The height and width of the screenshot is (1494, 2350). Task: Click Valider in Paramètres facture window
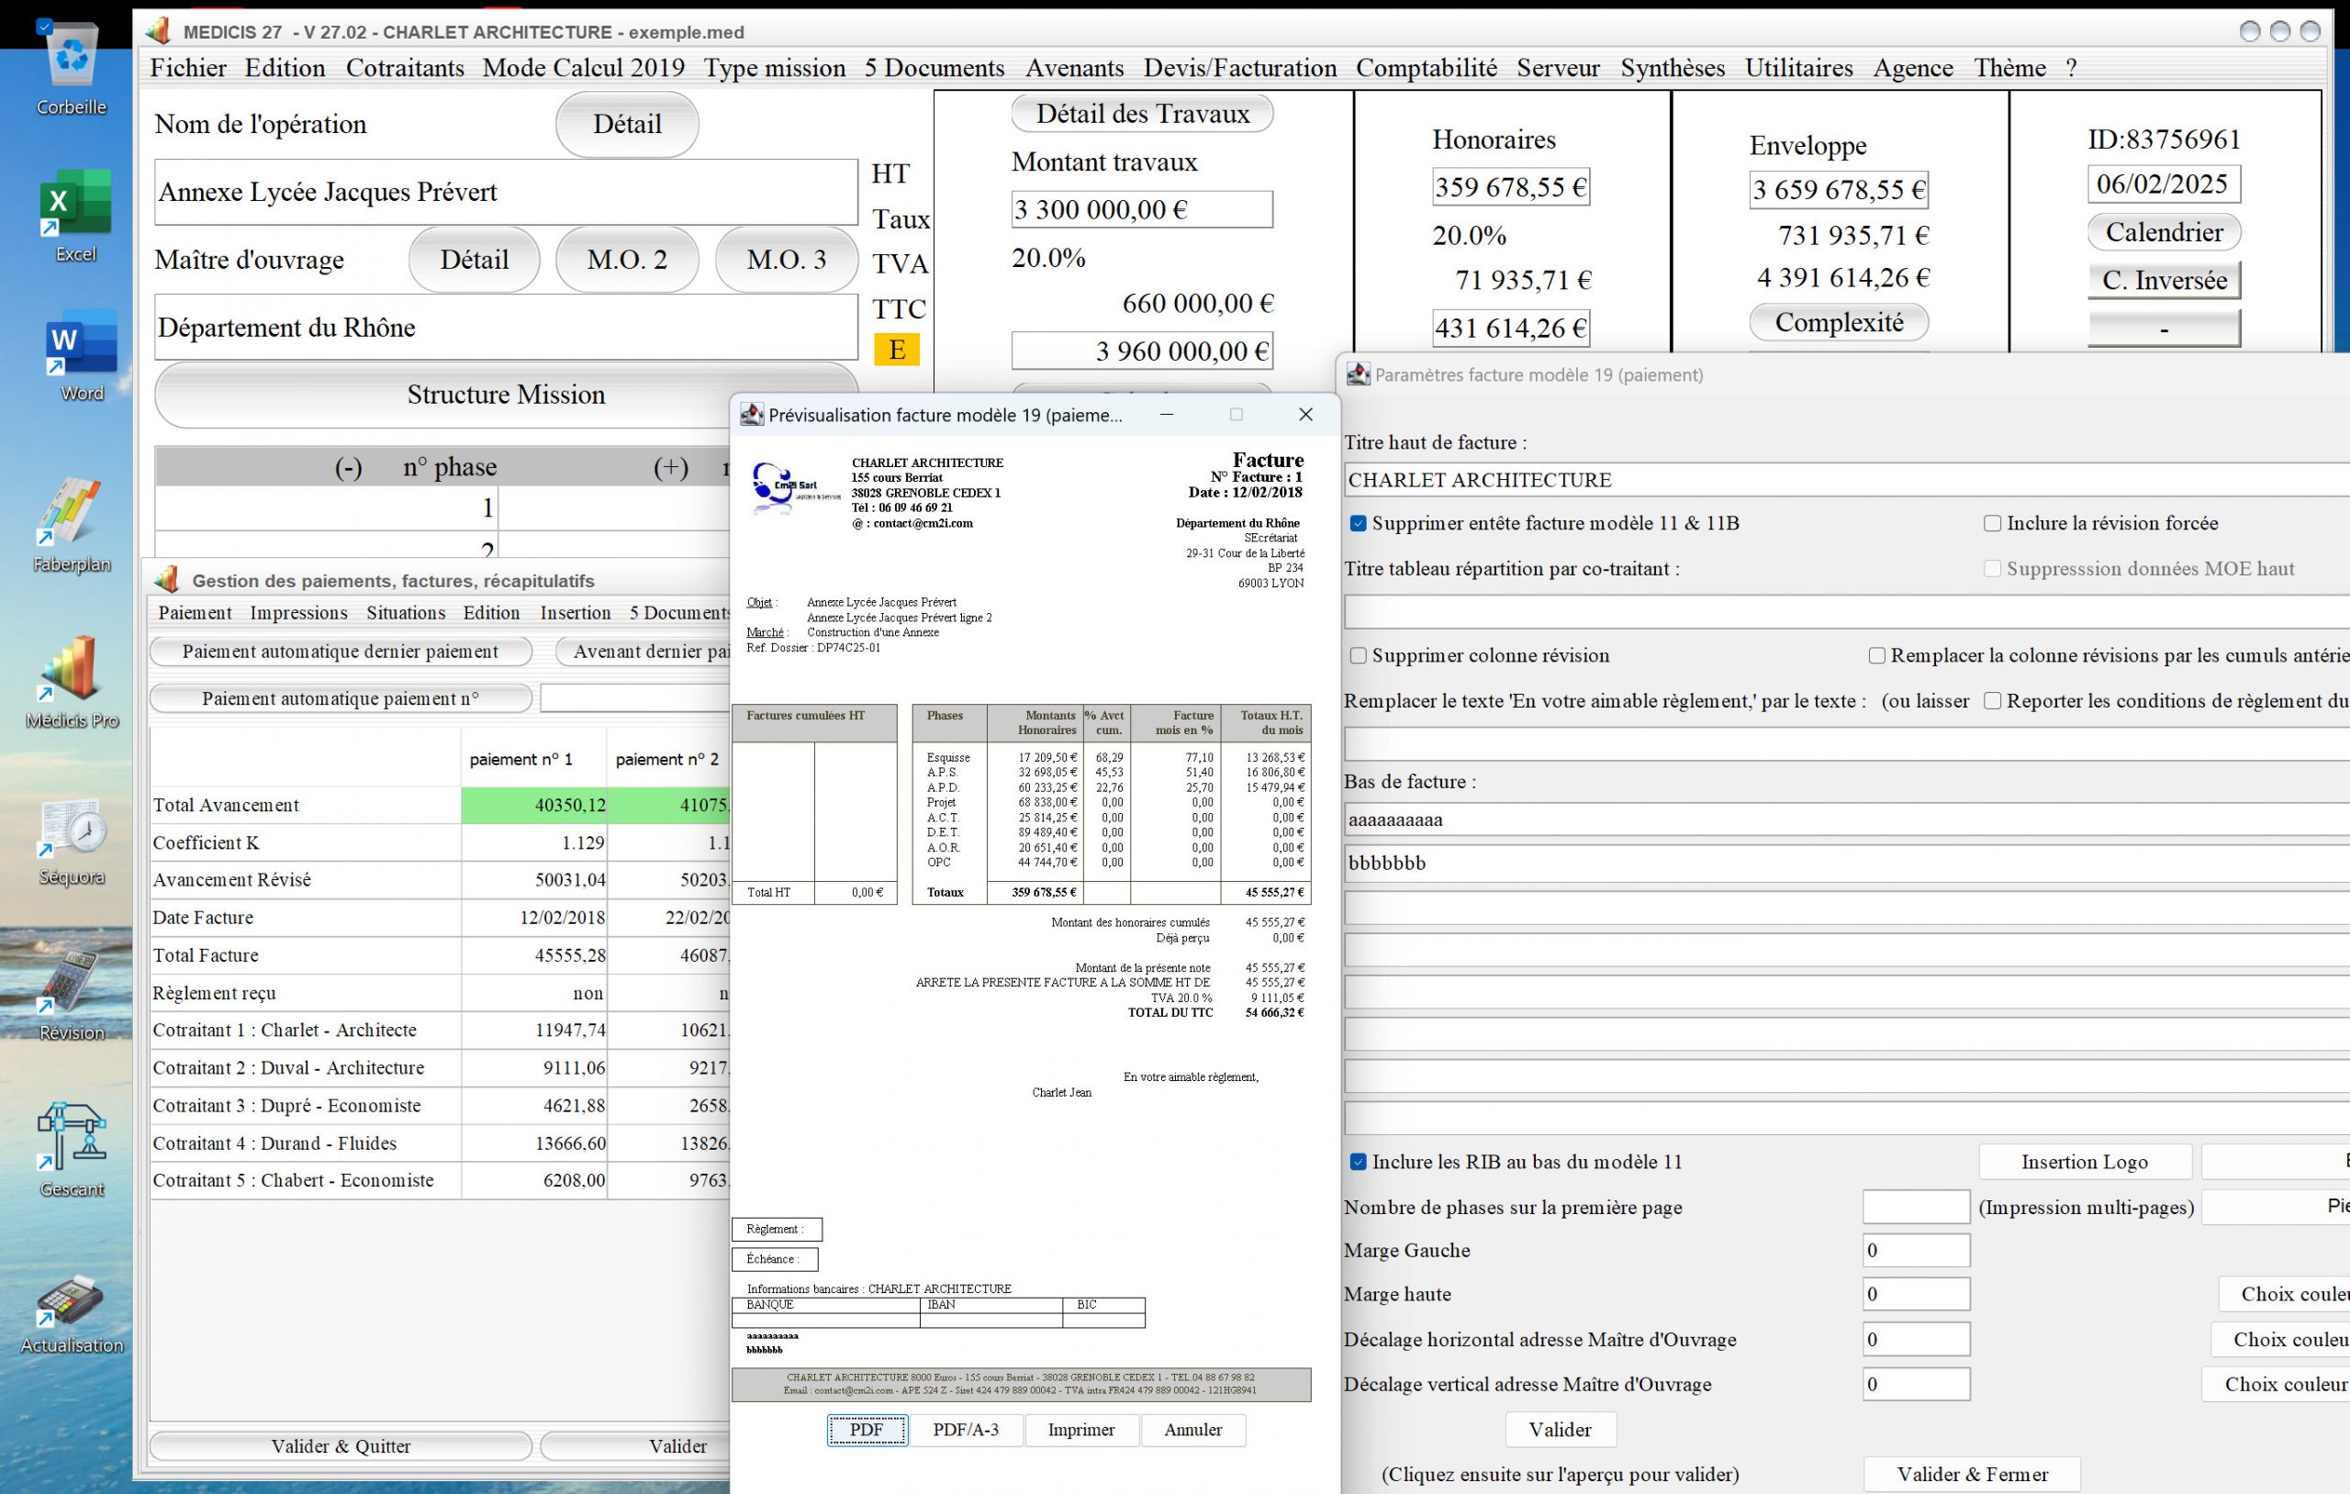point(1560,1430)
